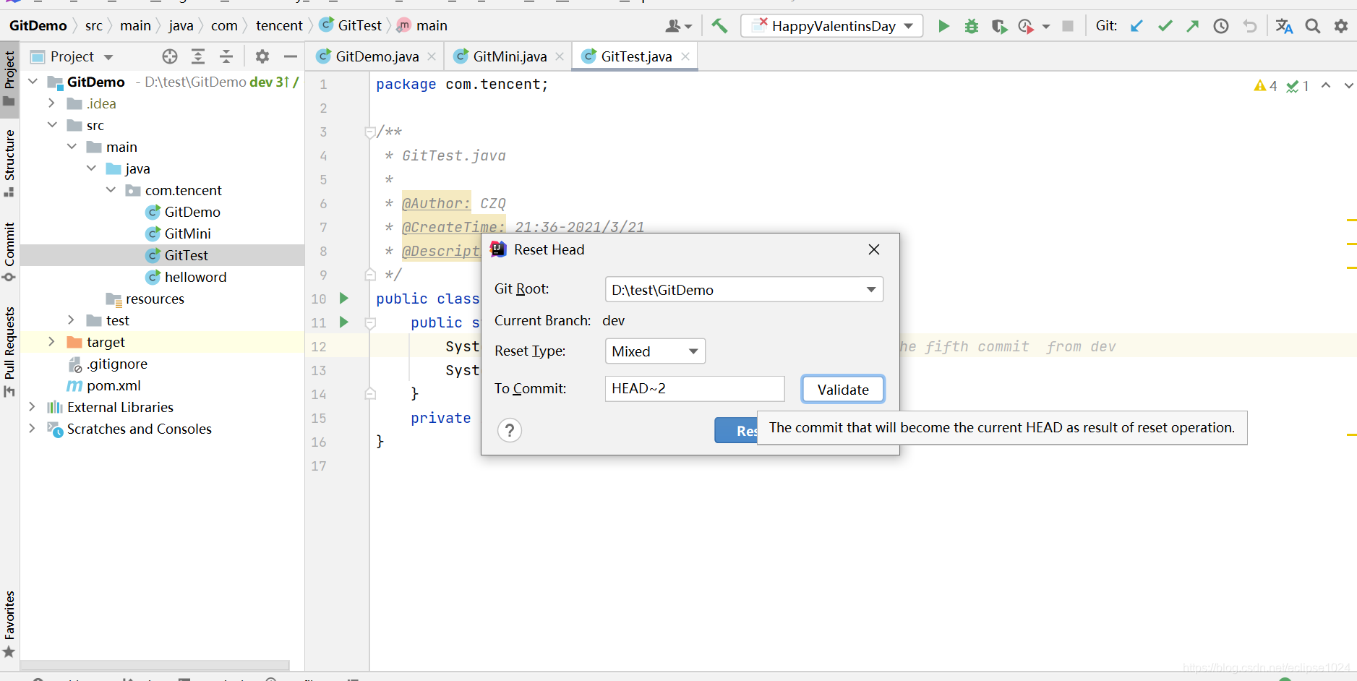Screen dimensions: 1357x681
Task: Click the Stop process icon
Action: (1068, 26)
